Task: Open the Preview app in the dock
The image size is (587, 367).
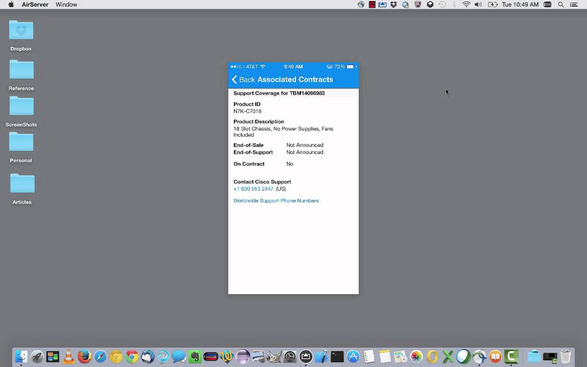Action: [258, 356]
